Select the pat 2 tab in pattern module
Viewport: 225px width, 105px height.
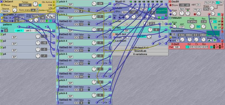29,31
